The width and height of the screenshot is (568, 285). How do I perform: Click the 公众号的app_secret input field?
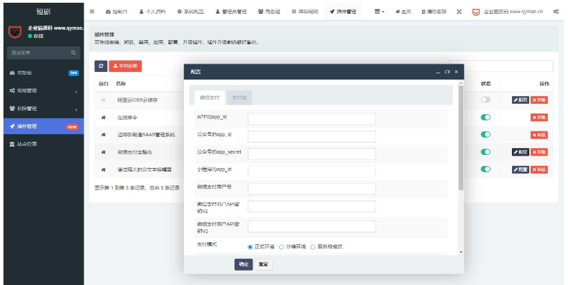[311, 153]
